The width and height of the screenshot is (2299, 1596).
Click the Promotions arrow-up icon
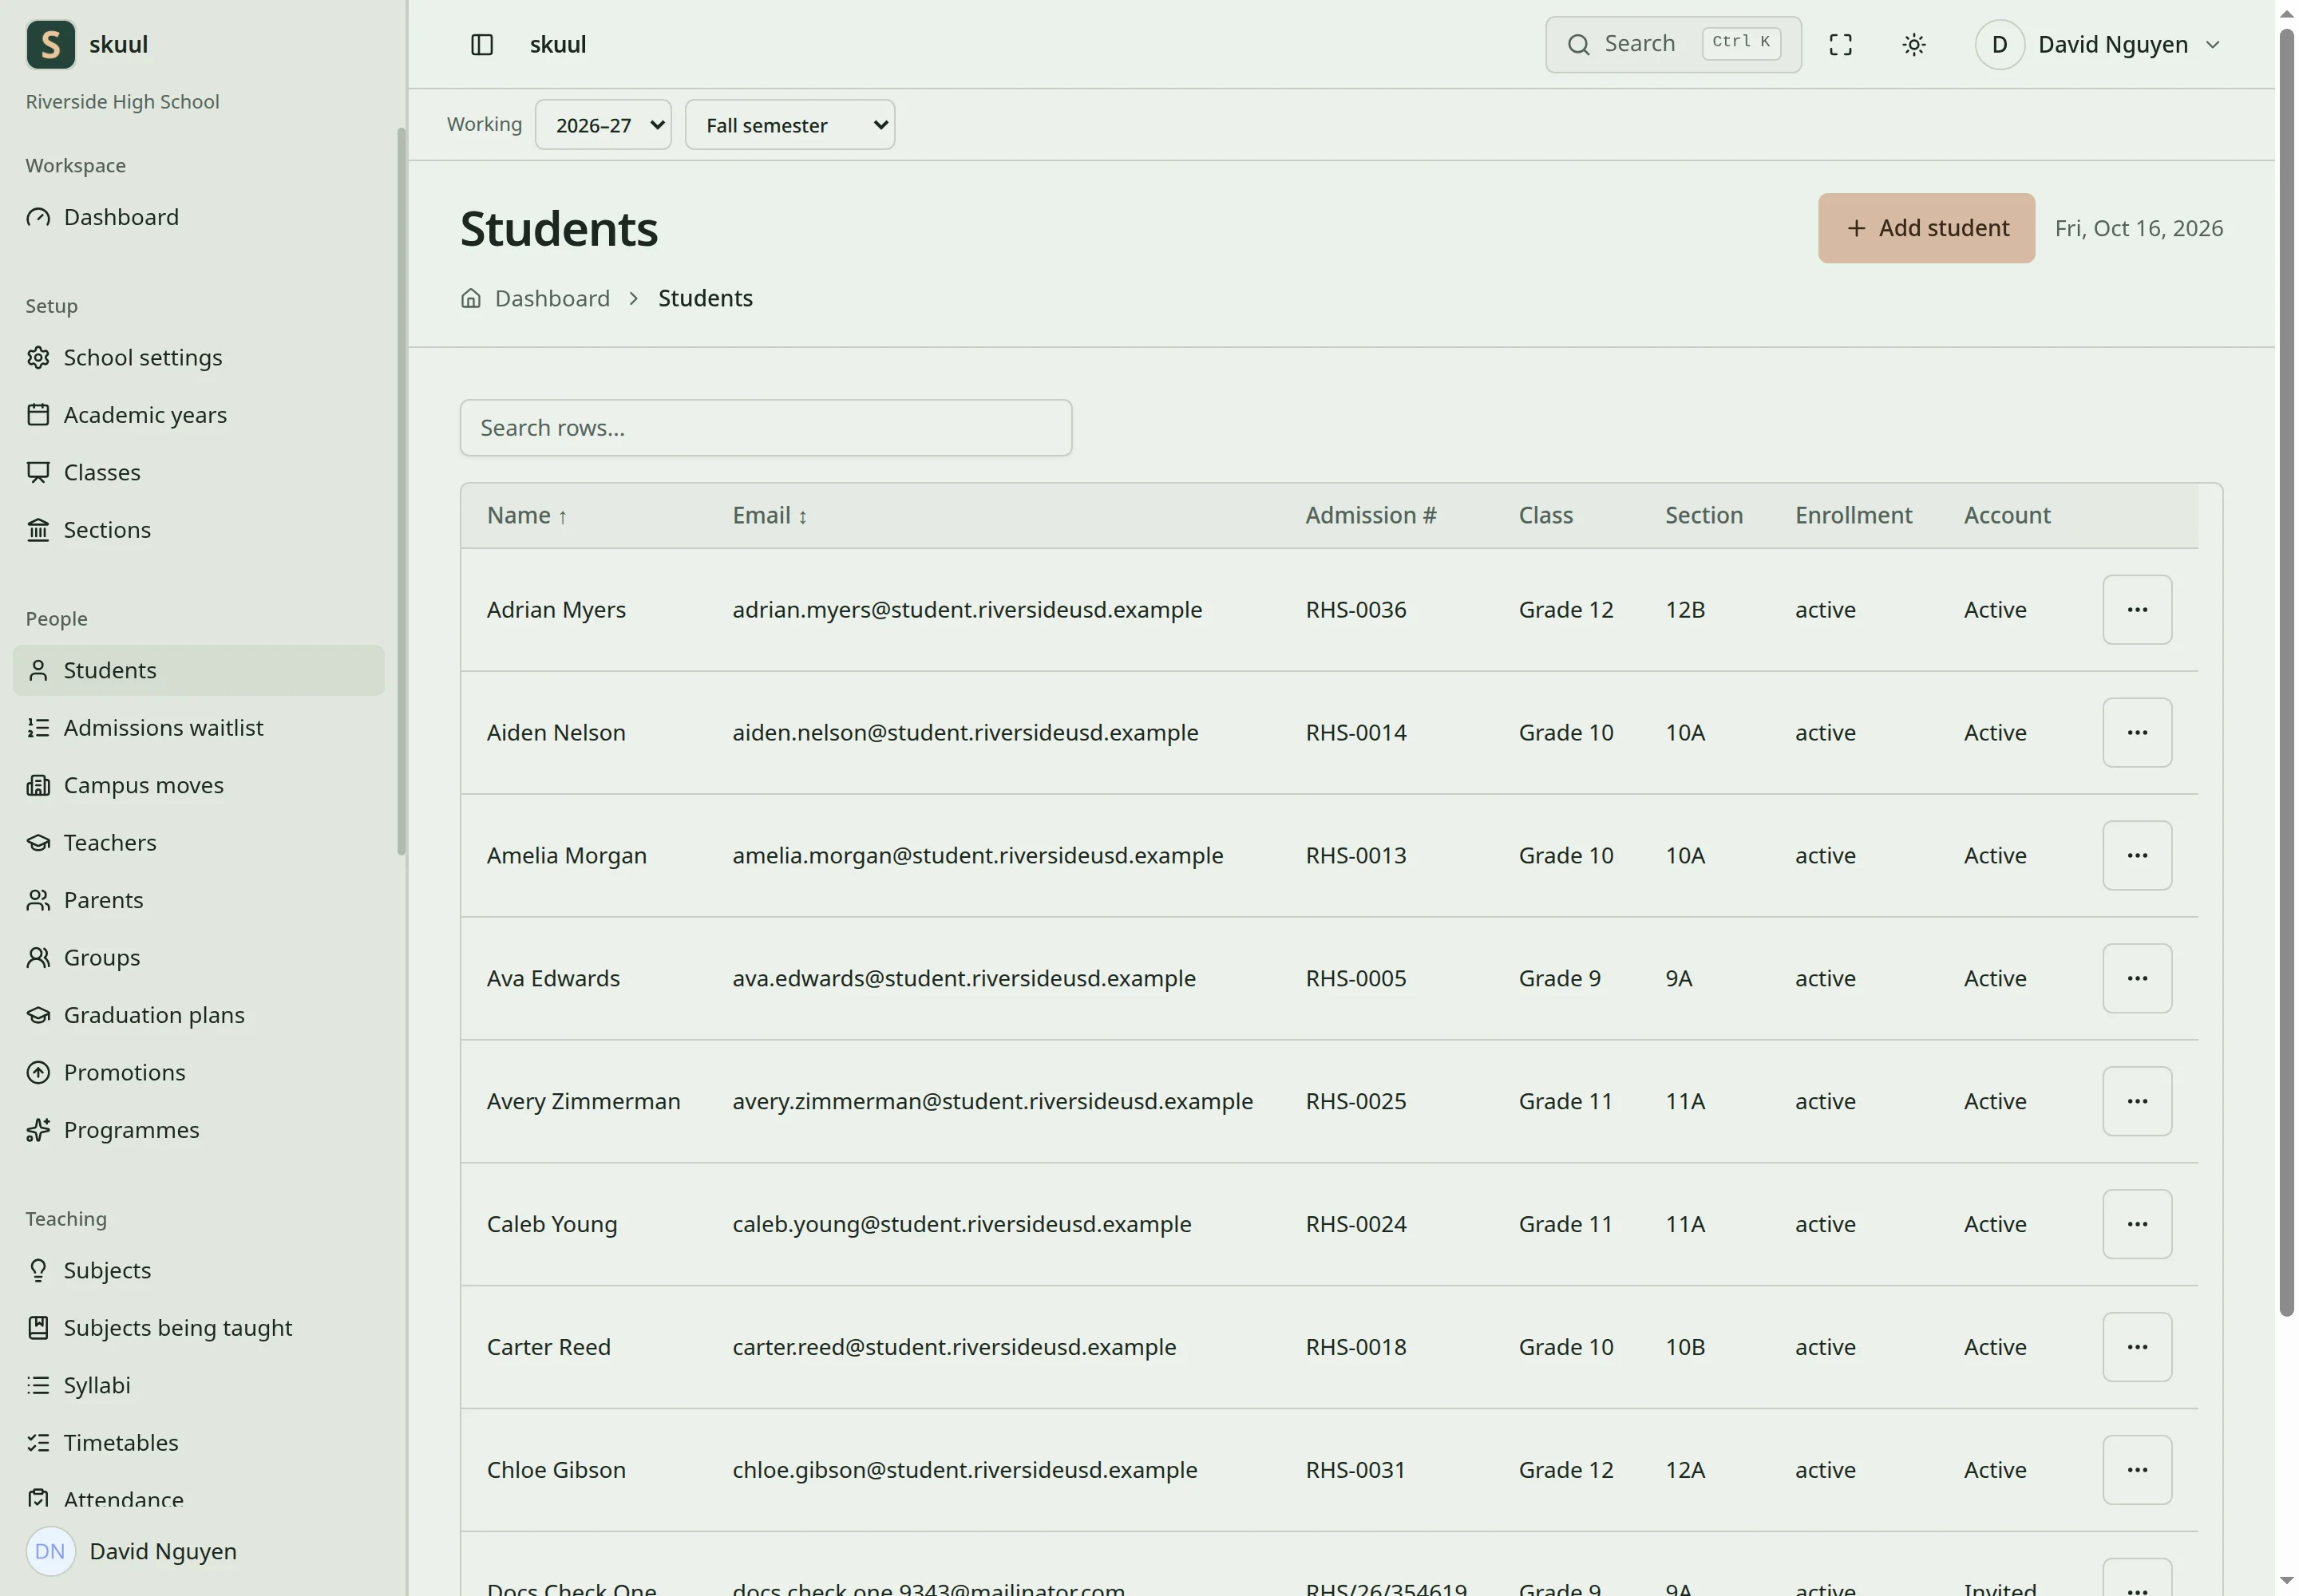38,1072
